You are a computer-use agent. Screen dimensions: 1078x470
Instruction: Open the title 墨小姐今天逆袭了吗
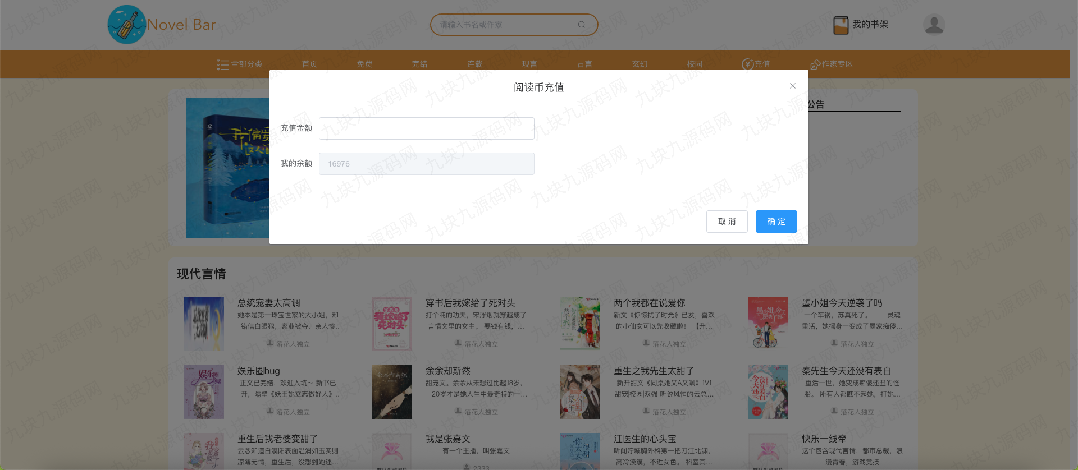click(842, 303)
